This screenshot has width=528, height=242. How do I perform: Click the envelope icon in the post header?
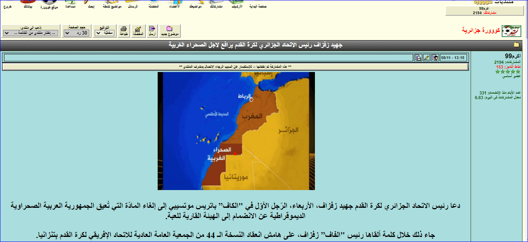click(418, 58)
